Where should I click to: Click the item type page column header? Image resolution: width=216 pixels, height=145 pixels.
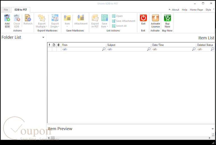point(54,45)
